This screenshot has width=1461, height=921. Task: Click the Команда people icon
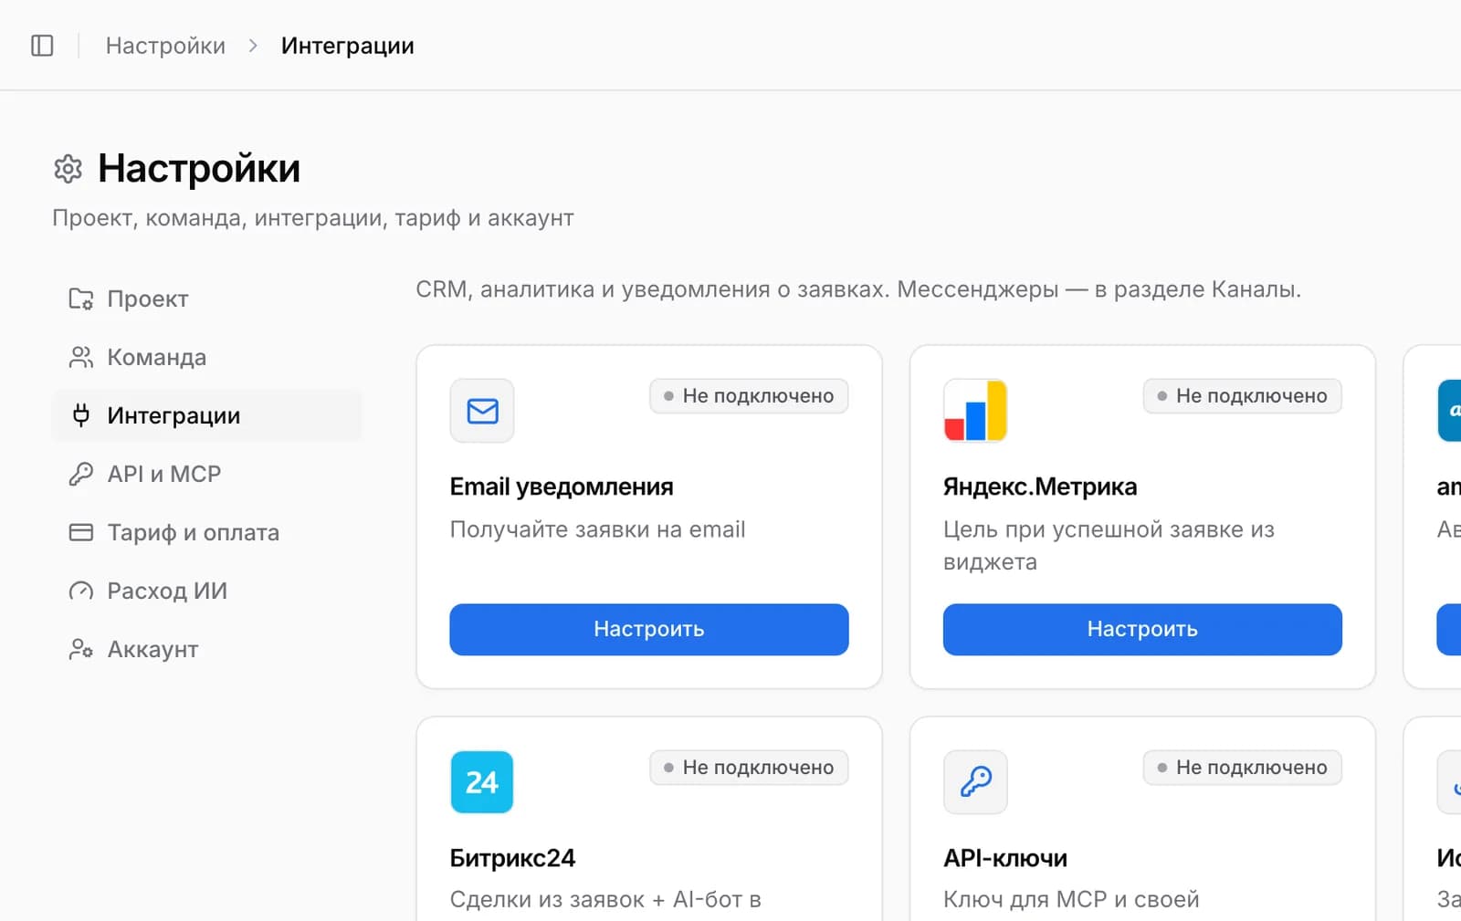coord(81,357)
